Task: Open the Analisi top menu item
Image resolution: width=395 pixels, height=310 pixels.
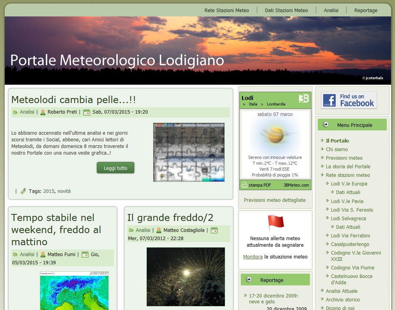Action: (331, 10)
